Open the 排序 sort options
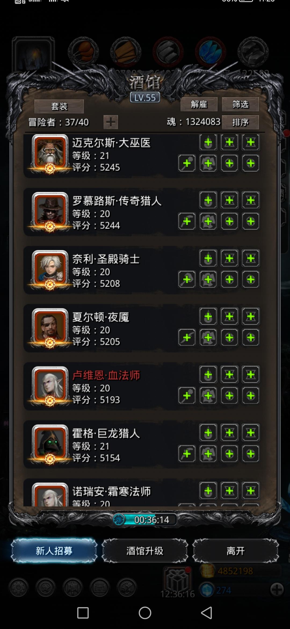 tap(240, 122)
